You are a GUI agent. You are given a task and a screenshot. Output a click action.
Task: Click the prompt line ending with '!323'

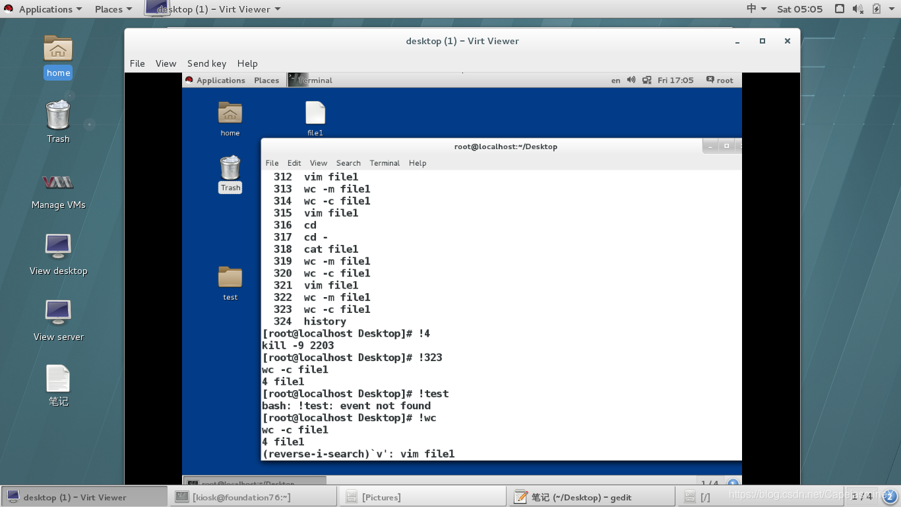point(352,357)
